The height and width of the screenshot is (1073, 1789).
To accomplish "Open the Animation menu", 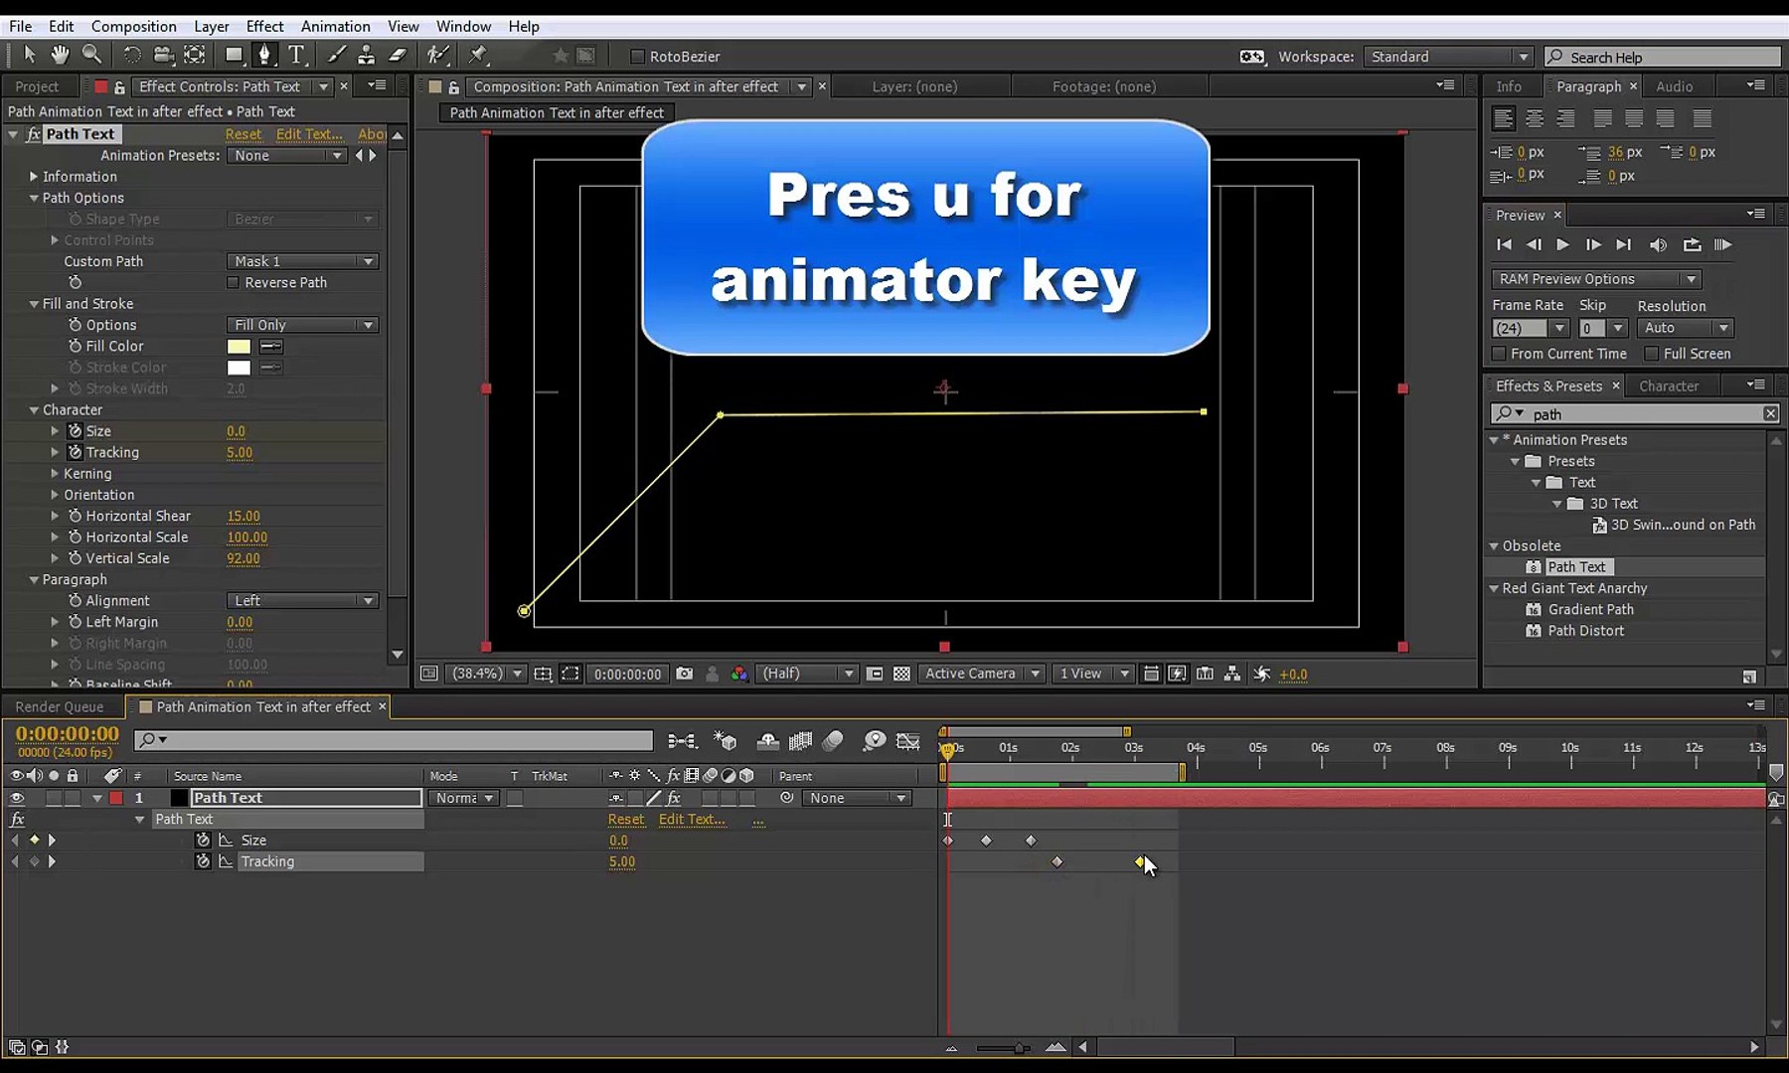I will tap(335, 26).
